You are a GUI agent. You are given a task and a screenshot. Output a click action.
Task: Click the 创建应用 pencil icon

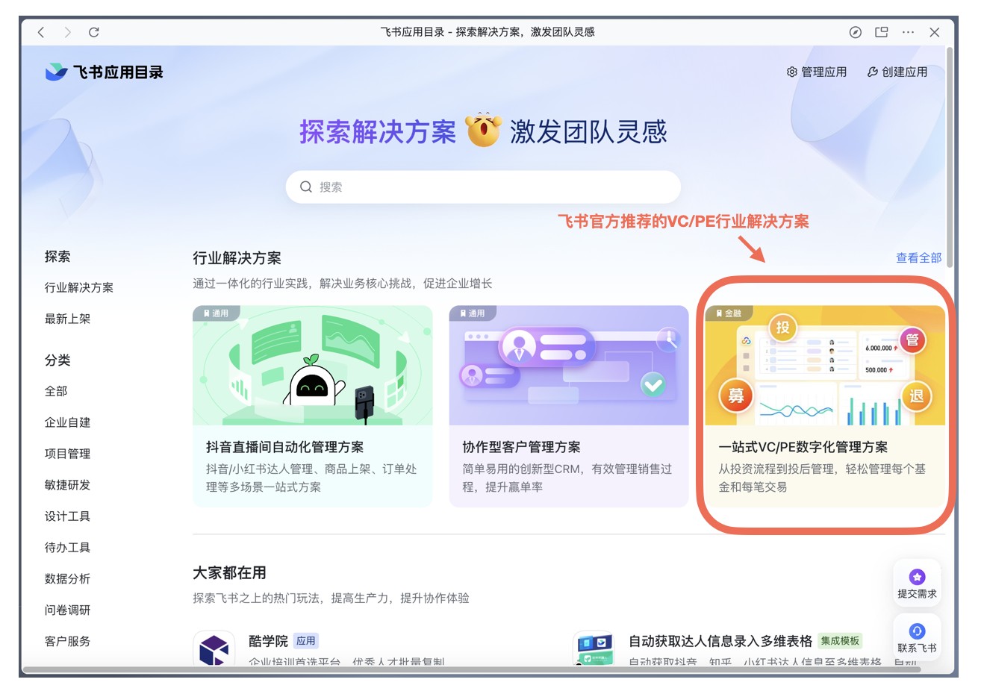871,72
